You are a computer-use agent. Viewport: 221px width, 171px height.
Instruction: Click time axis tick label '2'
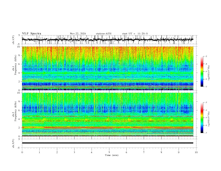tap(57, 152)
